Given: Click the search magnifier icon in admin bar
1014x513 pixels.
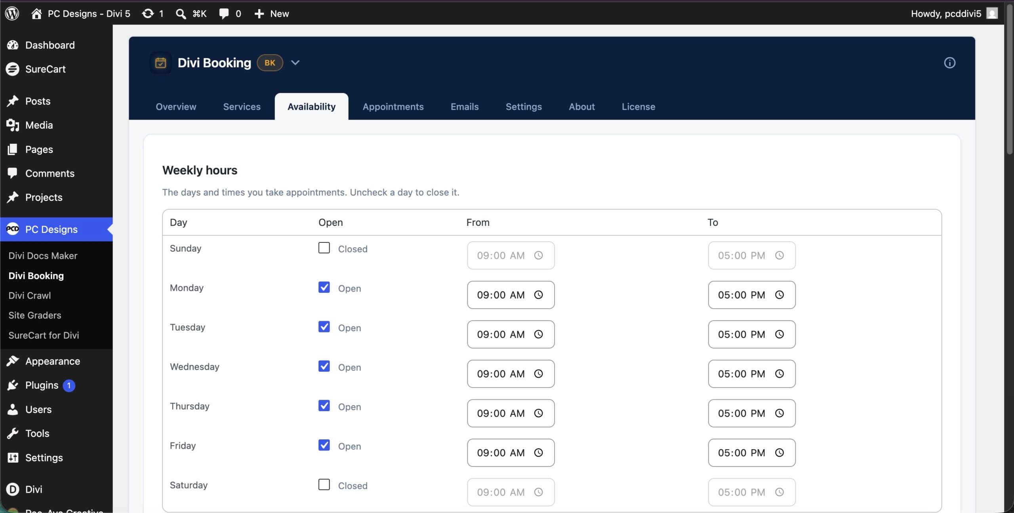Looking at the screenshot, I should [181, 13].
